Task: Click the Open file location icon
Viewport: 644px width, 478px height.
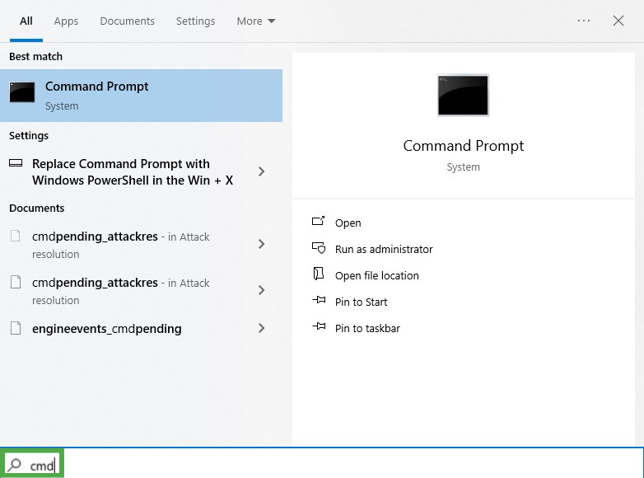Action: pos(319,274)
